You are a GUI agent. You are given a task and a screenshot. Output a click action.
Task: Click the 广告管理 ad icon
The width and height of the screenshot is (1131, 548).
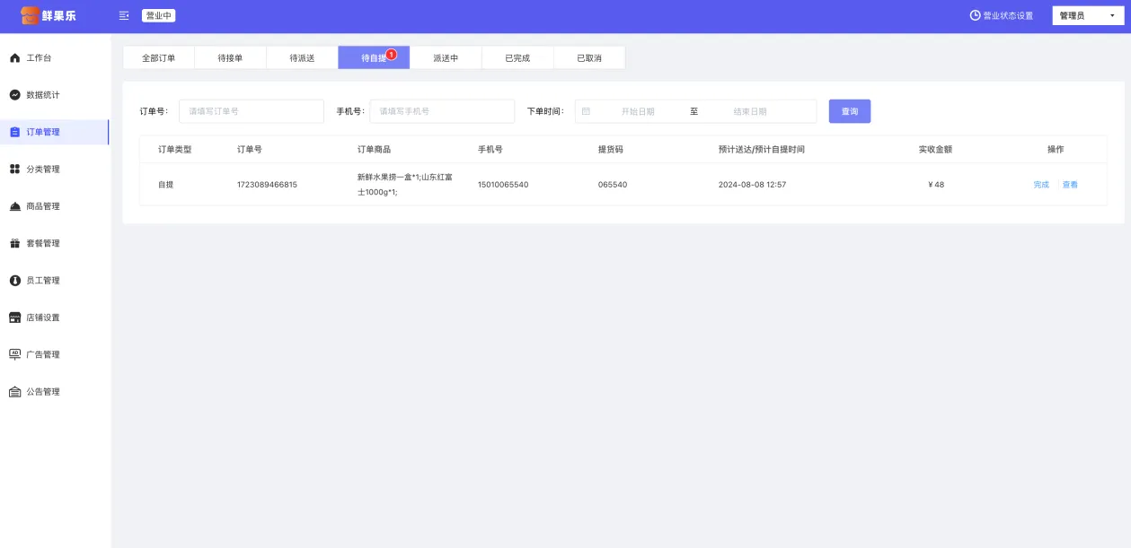coord(14,354)
